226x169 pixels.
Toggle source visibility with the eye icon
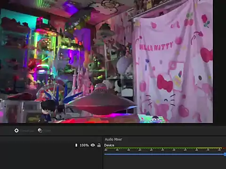point(93,145)
